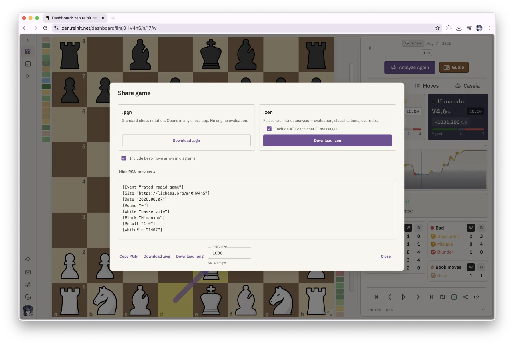Click the Book classification row
Screen dimensions: 514x345
[457, 275]
